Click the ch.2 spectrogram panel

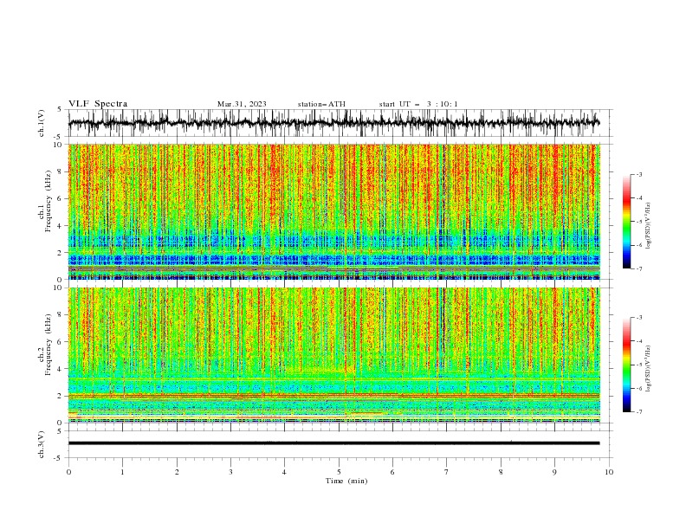pos(333,355)
